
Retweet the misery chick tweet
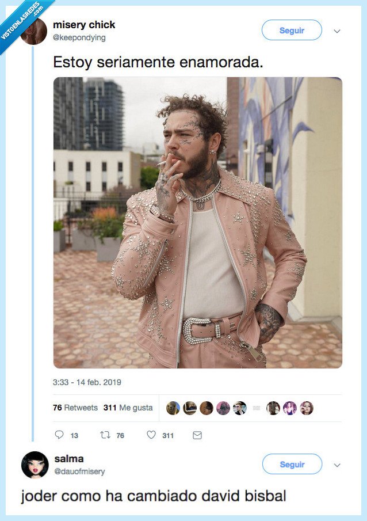(x=105, y=435)
